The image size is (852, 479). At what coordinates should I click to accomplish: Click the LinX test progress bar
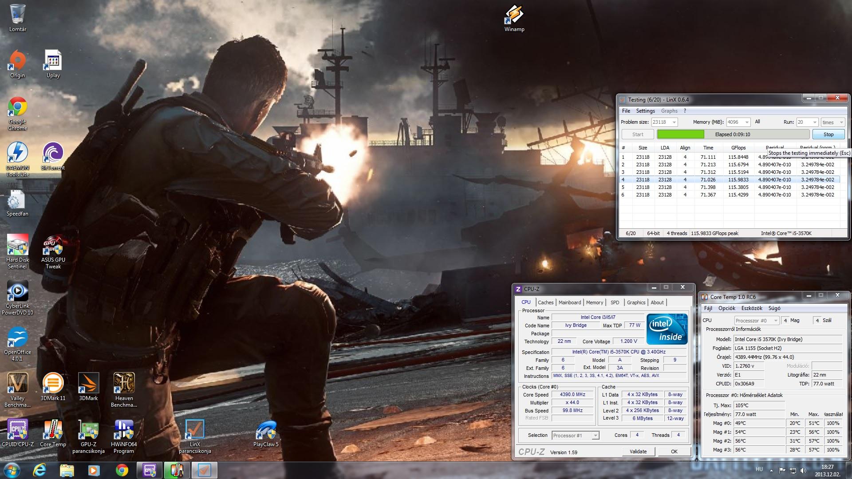(x=733, y=134)
